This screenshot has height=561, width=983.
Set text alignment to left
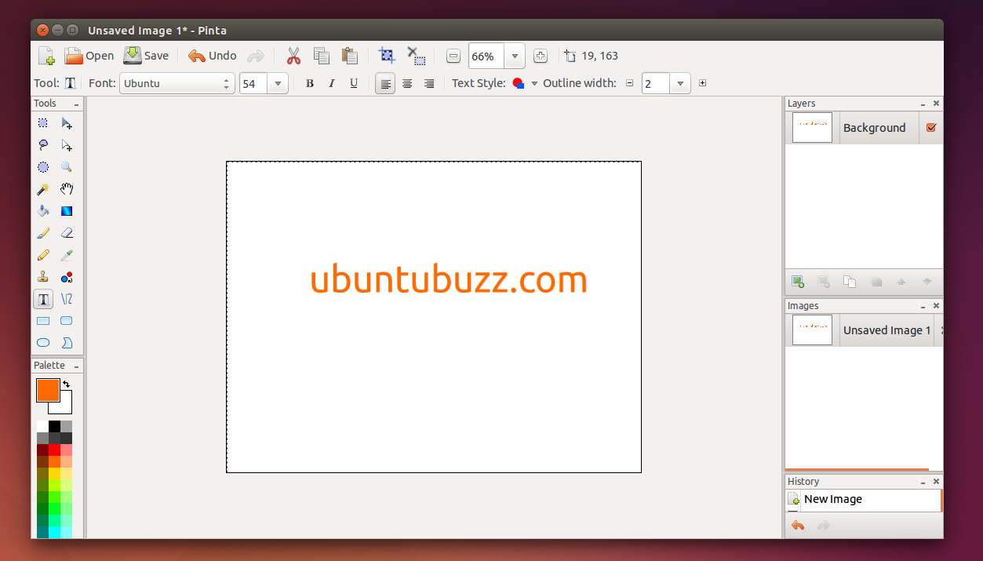(x=385, y=83)
